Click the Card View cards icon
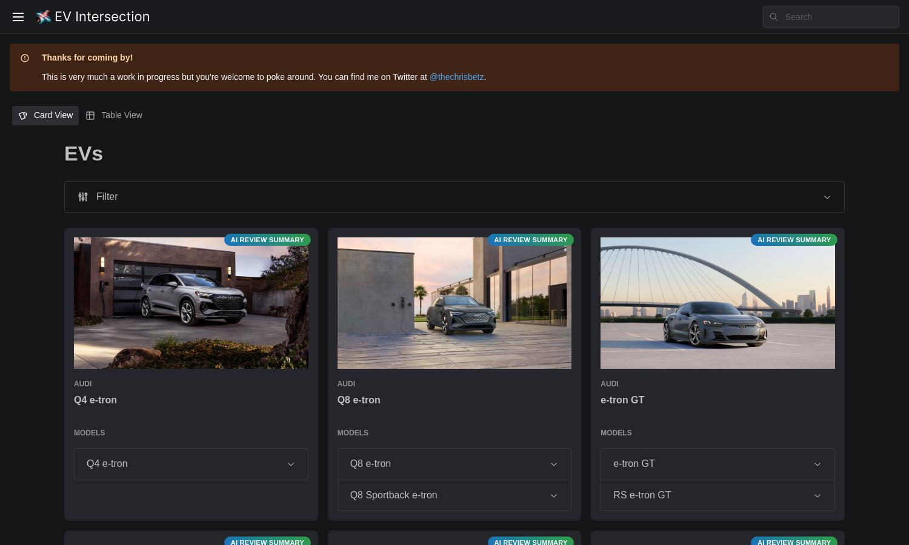909x545 pixels. pos(23,116)
